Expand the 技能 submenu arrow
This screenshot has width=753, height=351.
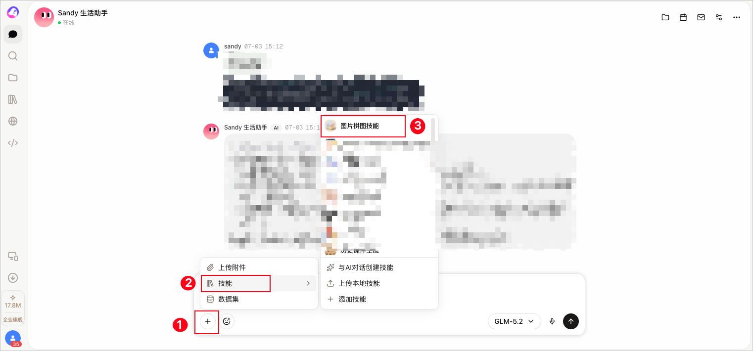tap(308, 283)
